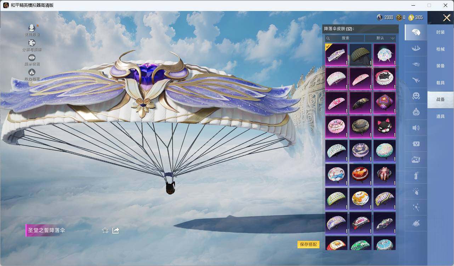Click the 圣堂之誓降落伞 skin name label
Viewport: 454px width, 266px height.
[x=46, y=230]
